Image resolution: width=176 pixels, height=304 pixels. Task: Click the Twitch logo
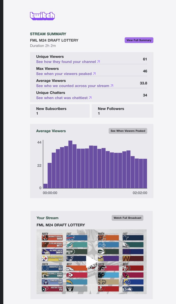click(42, 16)
